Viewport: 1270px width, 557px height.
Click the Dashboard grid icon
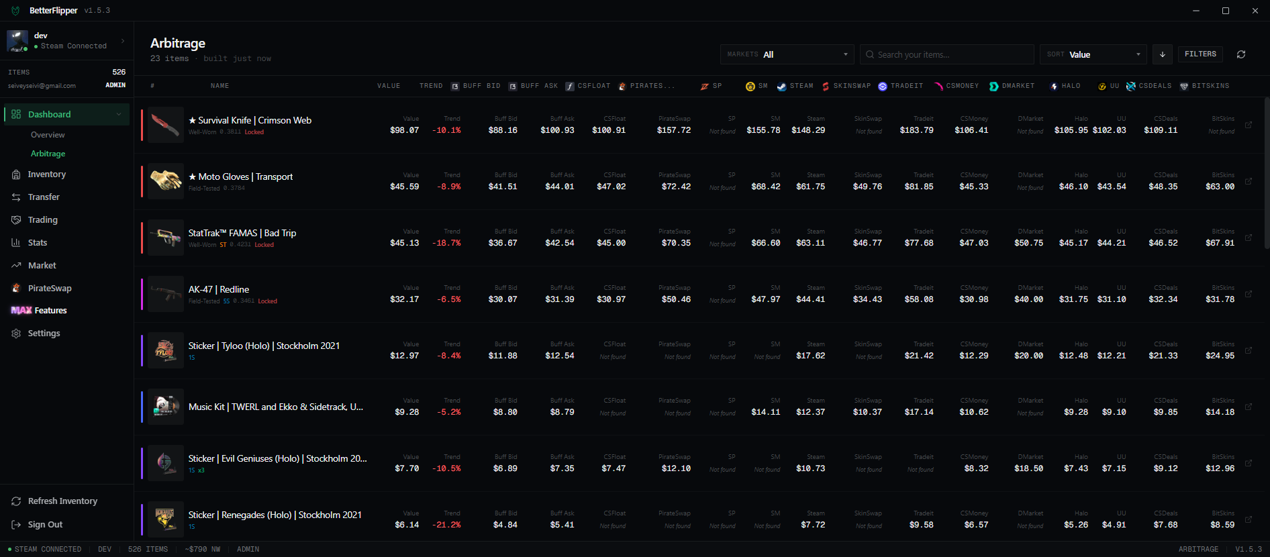pyautogui.click(x=16, y=114)
